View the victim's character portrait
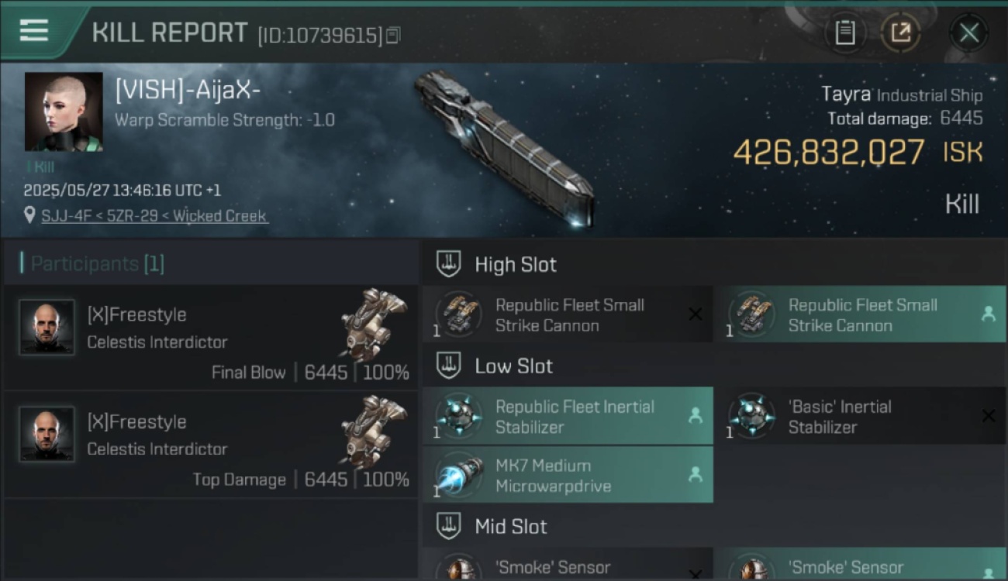This screenshot has height=581, width=1008. [64, 112]
